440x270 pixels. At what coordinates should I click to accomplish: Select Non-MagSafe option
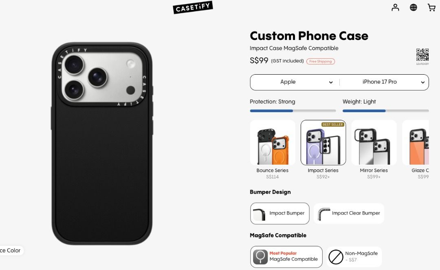point(354,257)
